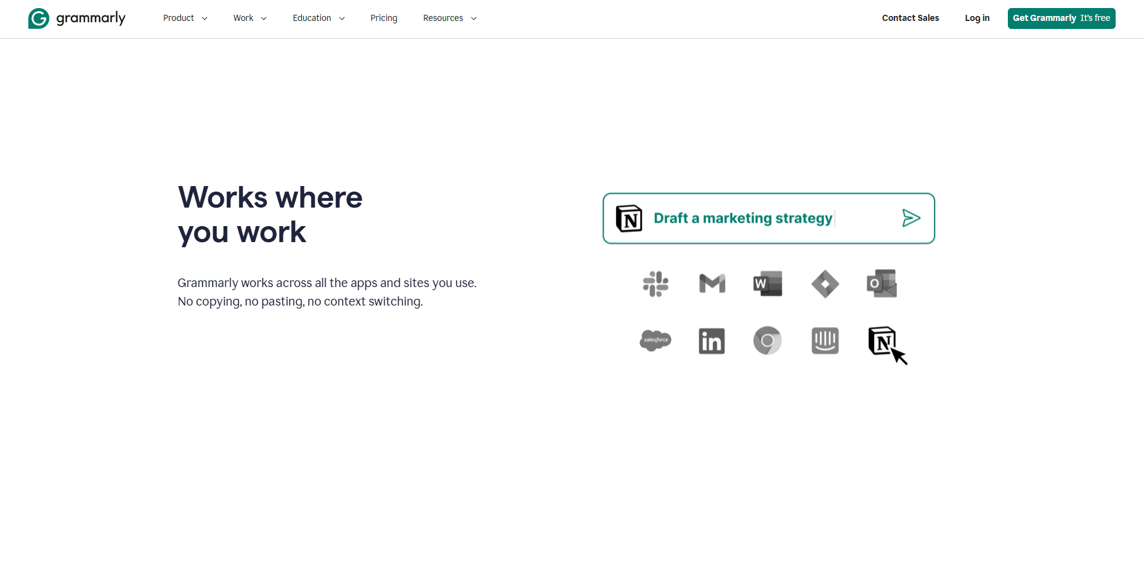Select the Jira diamond app icon
Image resolution: width=1144 pixels, height=568 pixels.
pos(826,284)
